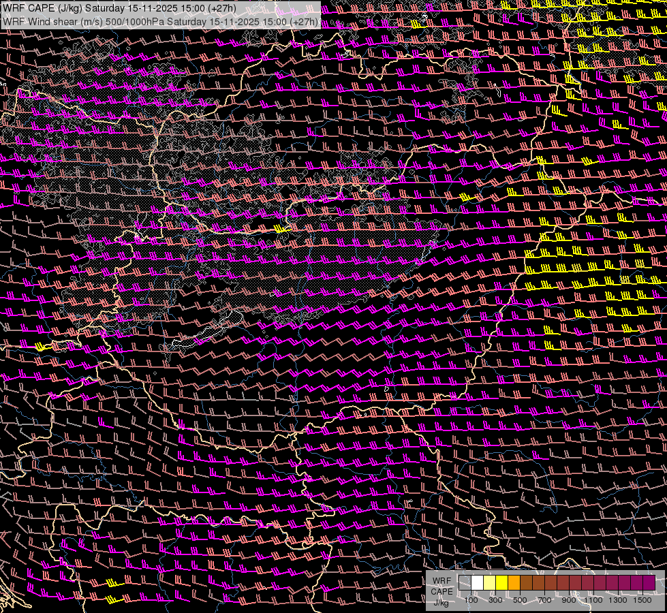Screen dimensions: 667x613
Task: Click the legend value 700
Action: point(544,600)
